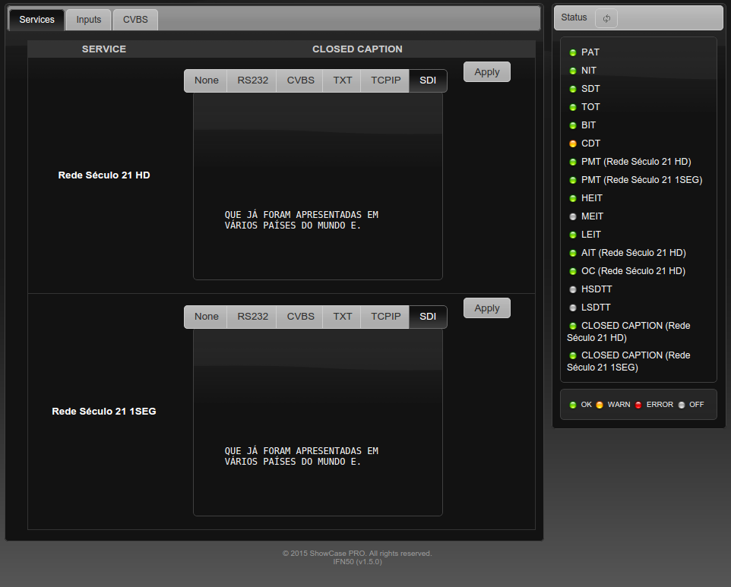Apply settings for Rede Século 21 1SEG
The image size is (731, 587).
pos(486,308)
